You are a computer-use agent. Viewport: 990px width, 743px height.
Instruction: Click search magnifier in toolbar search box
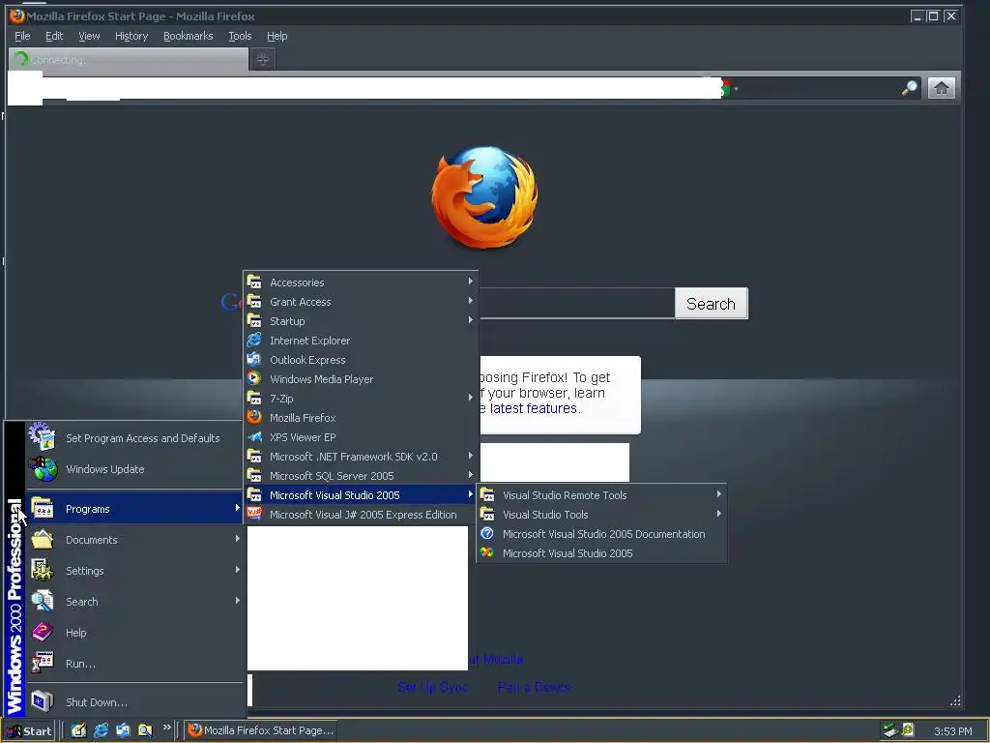click(x=909, y=88)
